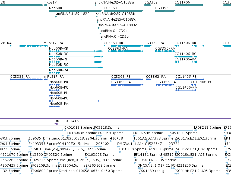Click the LP03218.3prime EST feature
The height and width of the screenshot is (175, 231).
[143, 130]
